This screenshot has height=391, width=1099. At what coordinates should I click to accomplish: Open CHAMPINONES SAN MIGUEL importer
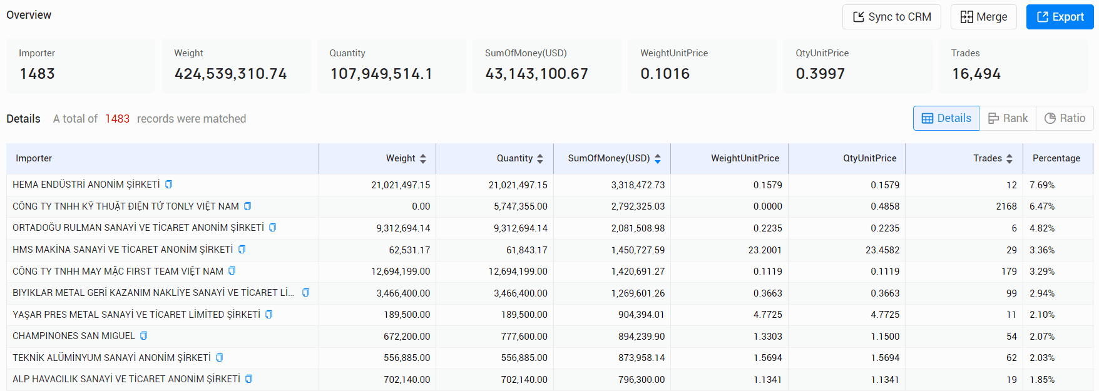(x=74, y=336)
